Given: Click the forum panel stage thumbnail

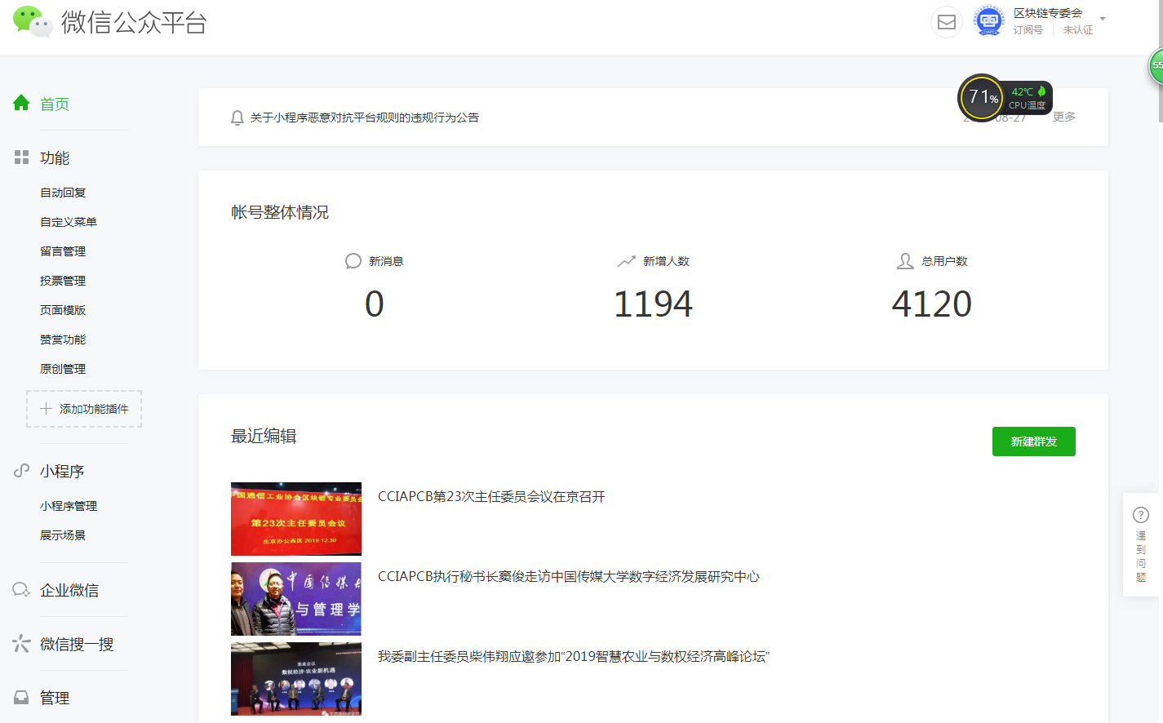Looking at the screenshot, I should point(296,679).
